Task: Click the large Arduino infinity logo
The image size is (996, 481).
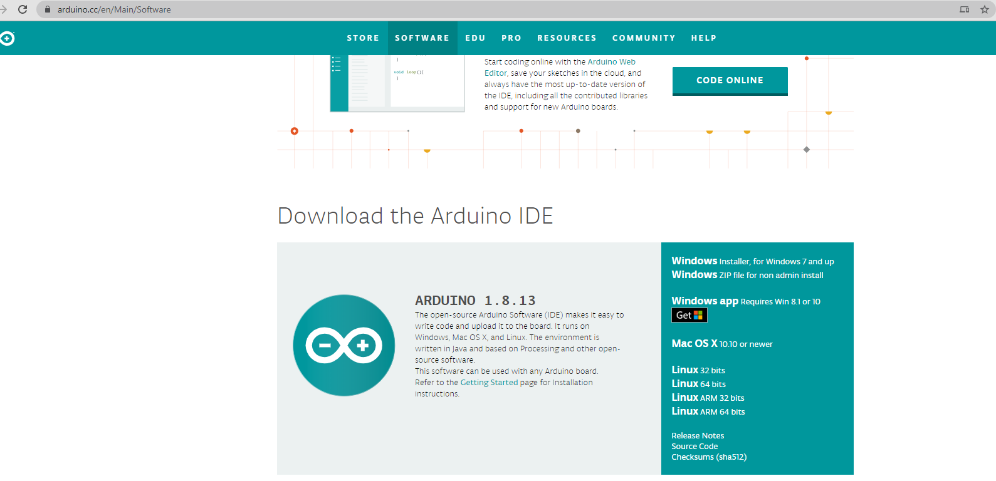Action: point(344,345)
